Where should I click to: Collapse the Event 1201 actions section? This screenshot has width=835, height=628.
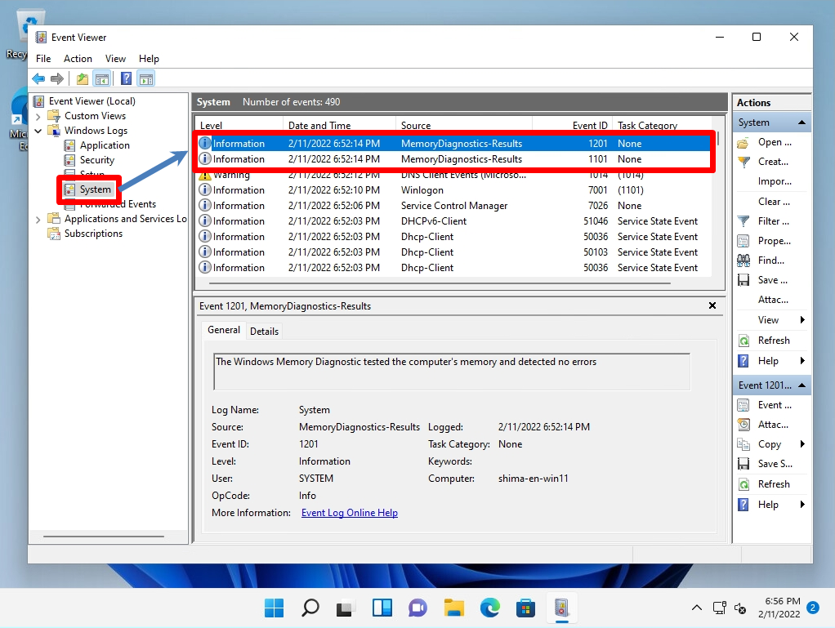click(x=802, y=385)
